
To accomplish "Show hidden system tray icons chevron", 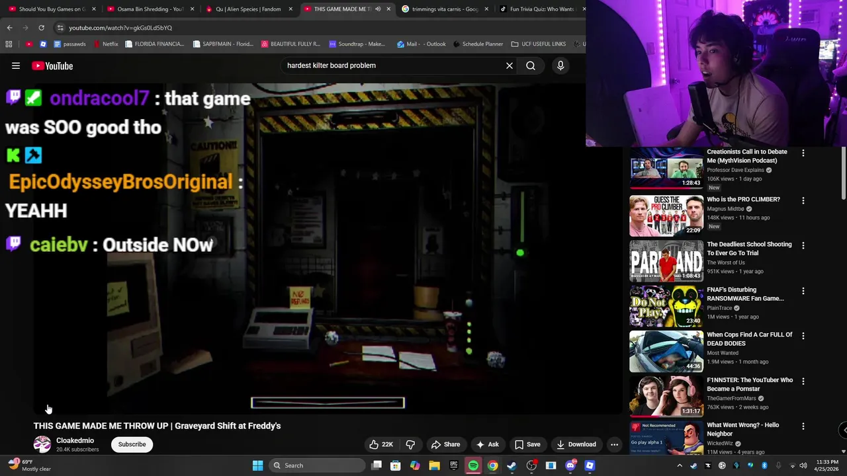I will [680, 465].
